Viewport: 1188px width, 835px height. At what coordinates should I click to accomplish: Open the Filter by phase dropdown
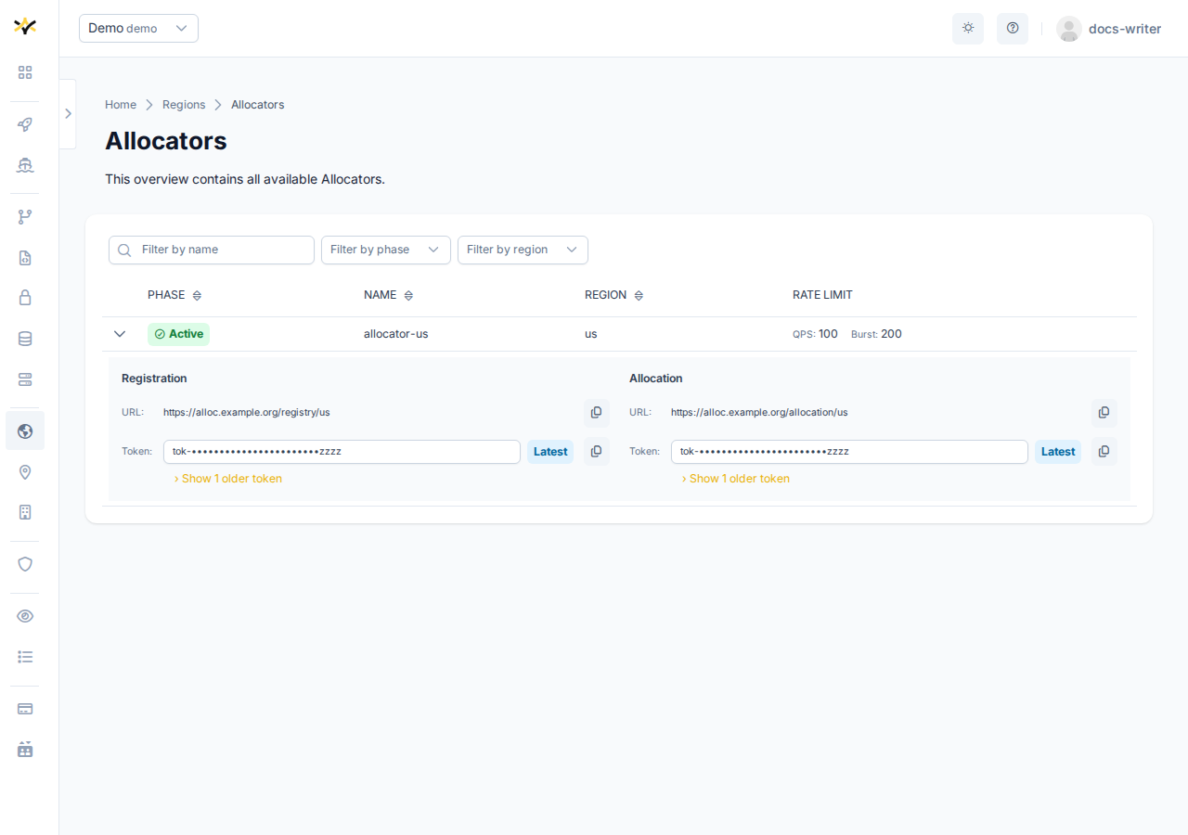click(386, 250)
